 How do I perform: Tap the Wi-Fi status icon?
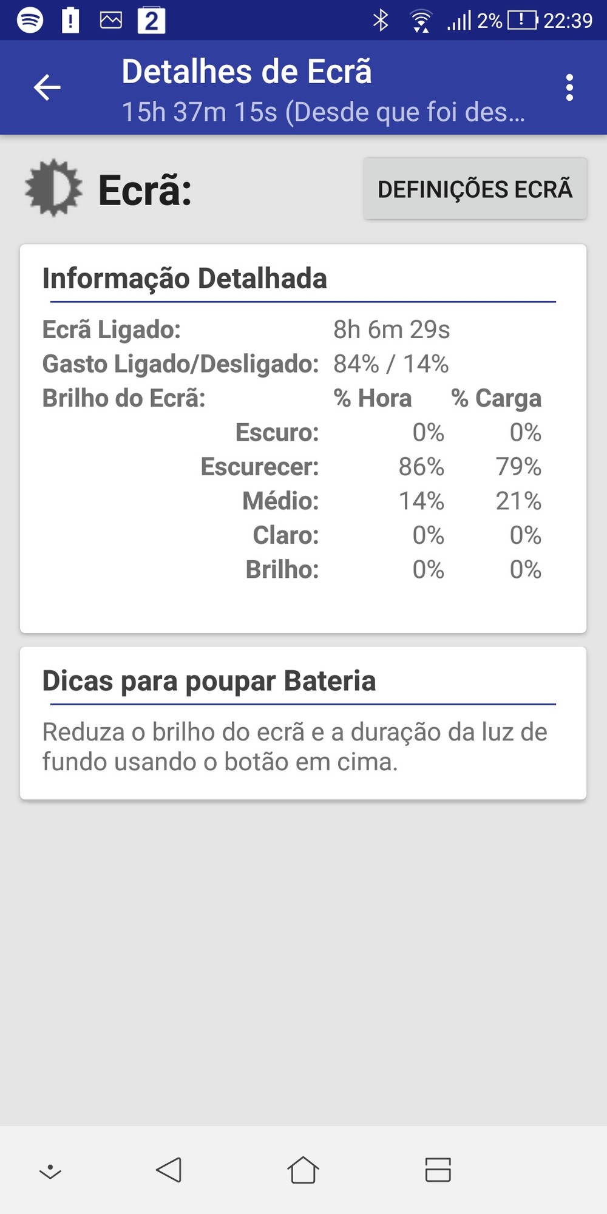pyautogui.click(x=421, y=21)
